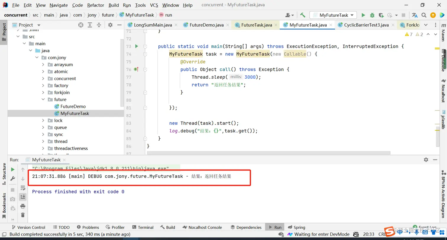Click the run gutter icon beside main method
This screenshot has height=240, width=447.
(137, 46)
